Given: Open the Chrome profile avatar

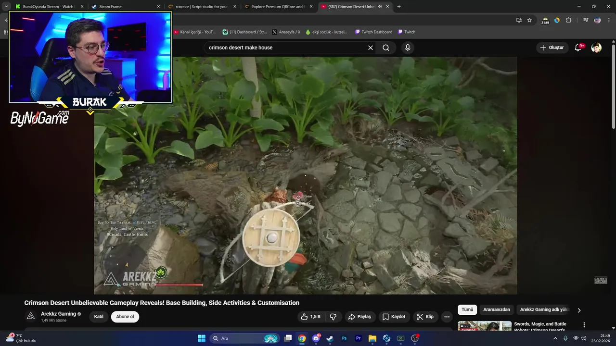Looking at the screenshot, I should [x=597, y=20].
